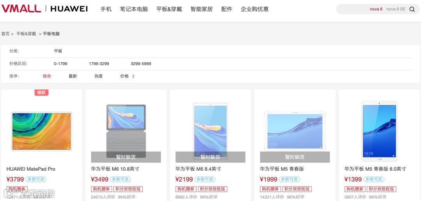This screenshot has width=421, height=201.
Task: Open the 华为平板 M5 青春版 8.0英寸 image
Action: 379,131
